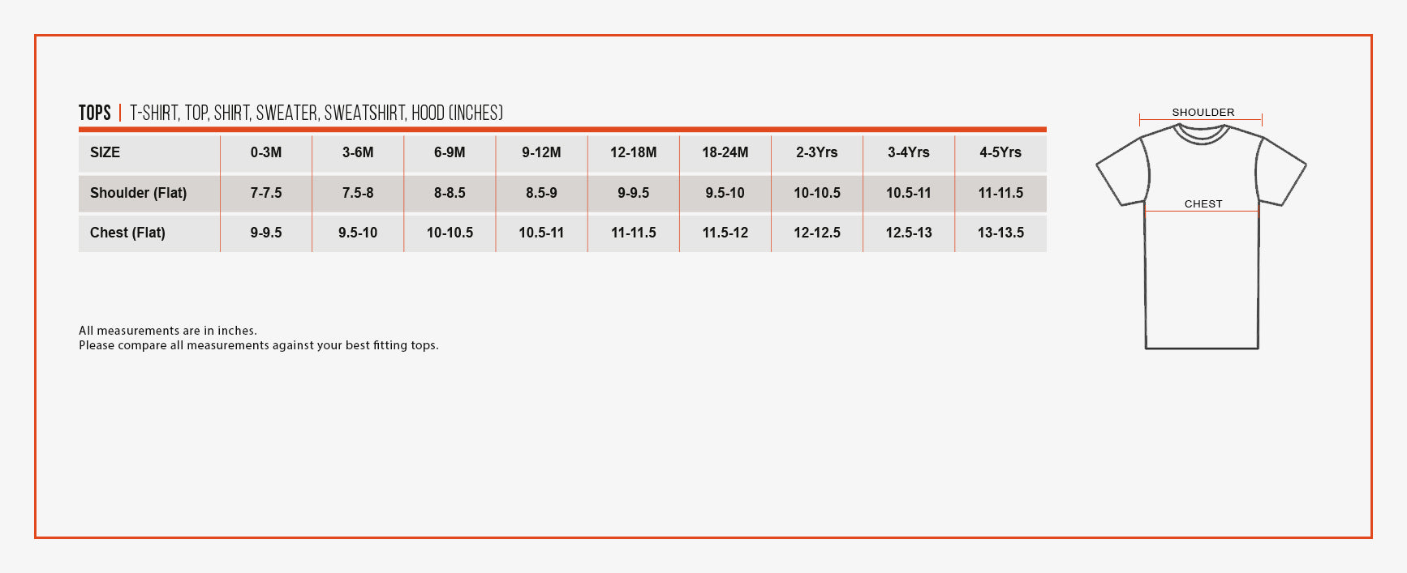Select the 12-18M size header

point(634,152)
